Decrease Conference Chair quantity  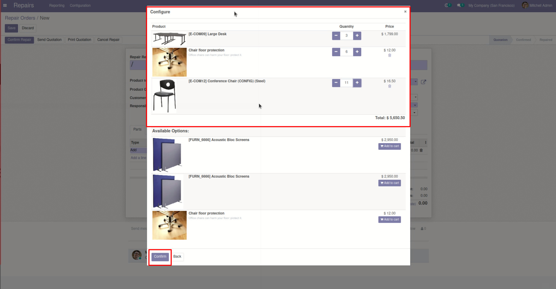point(336,83)
